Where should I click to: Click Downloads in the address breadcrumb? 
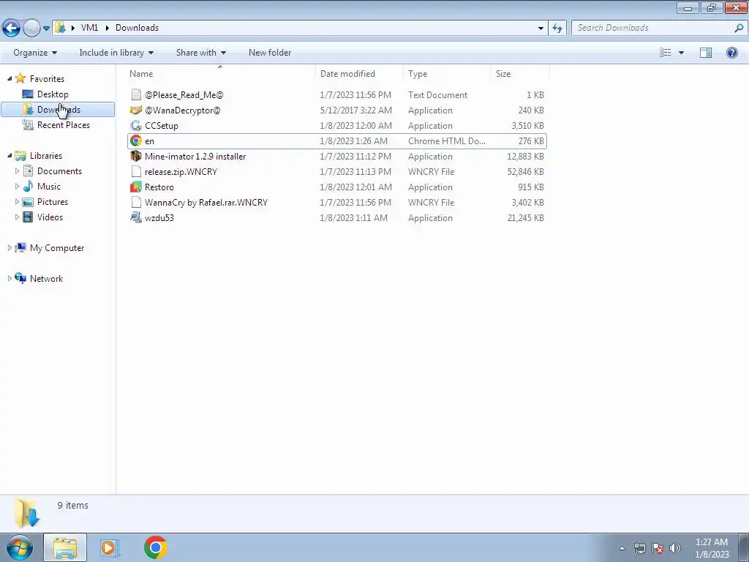click(137, 28)
